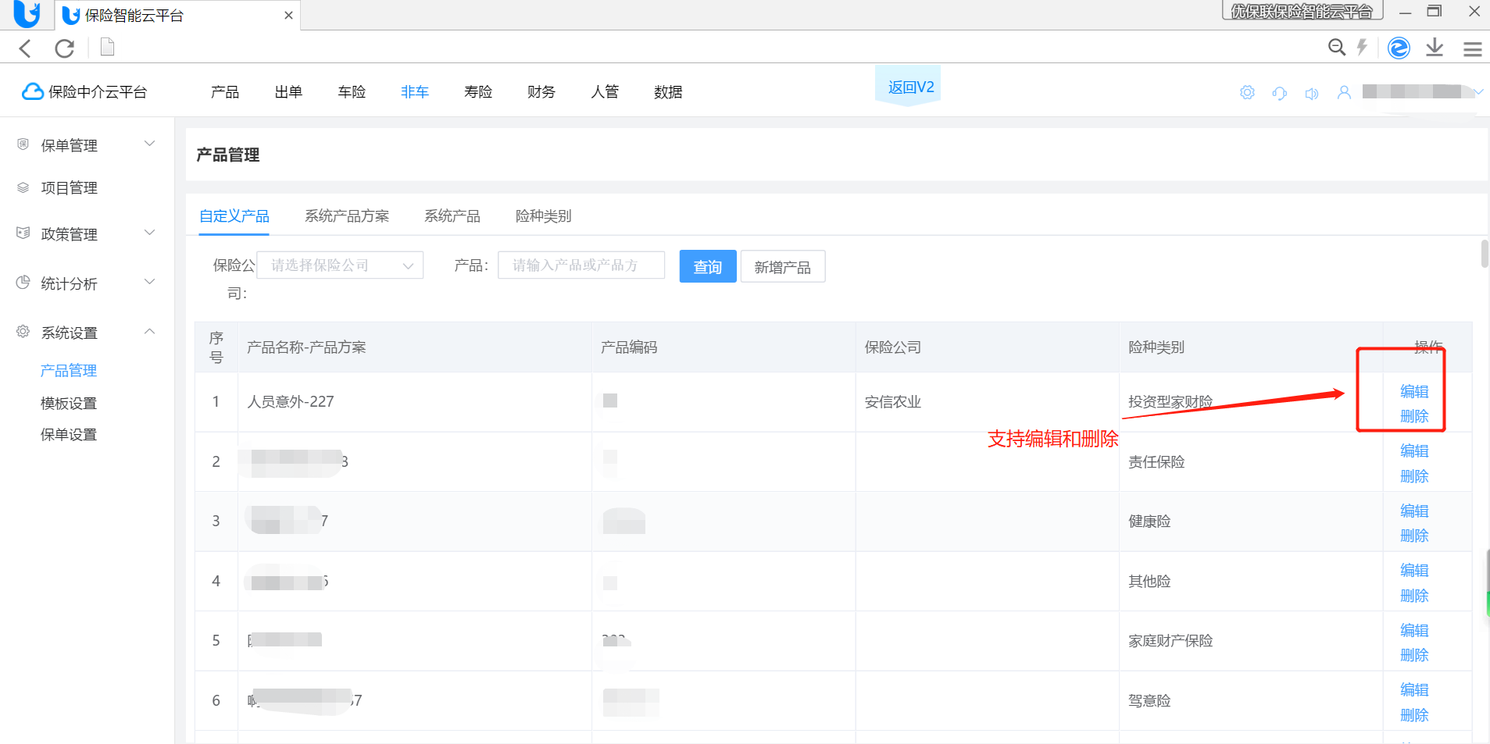Open the 数据 top navigation menu

tap(668, 92)
